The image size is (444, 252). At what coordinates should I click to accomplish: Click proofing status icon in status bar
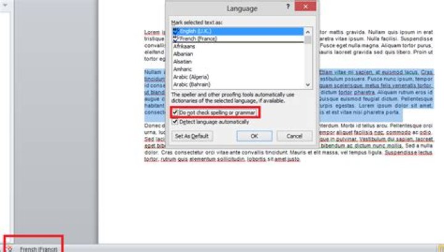pyautogui.click(x=9, y=249)
